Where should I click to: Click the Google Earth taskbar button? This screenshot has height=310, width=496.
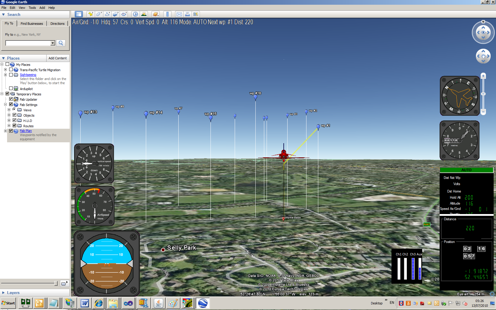tap(203, 303)
